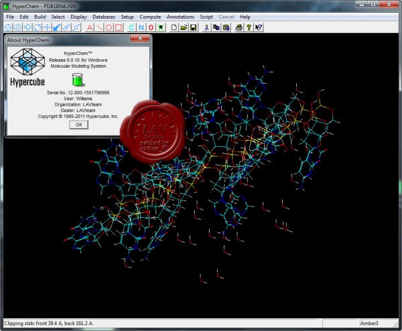Choose the Select tool (concentric circles)
The image size is (402, 331).
click(x=17, y=27)
